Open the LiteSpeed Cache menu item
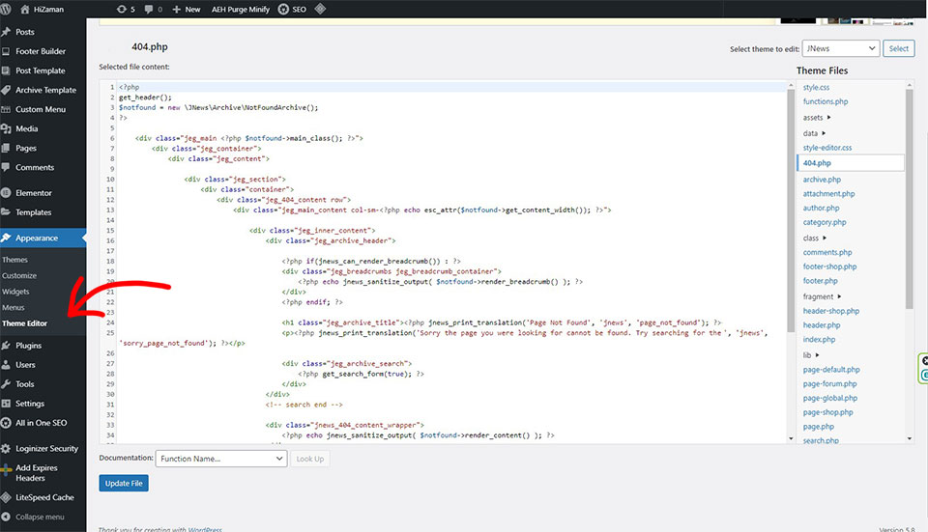 pos(44,497)
